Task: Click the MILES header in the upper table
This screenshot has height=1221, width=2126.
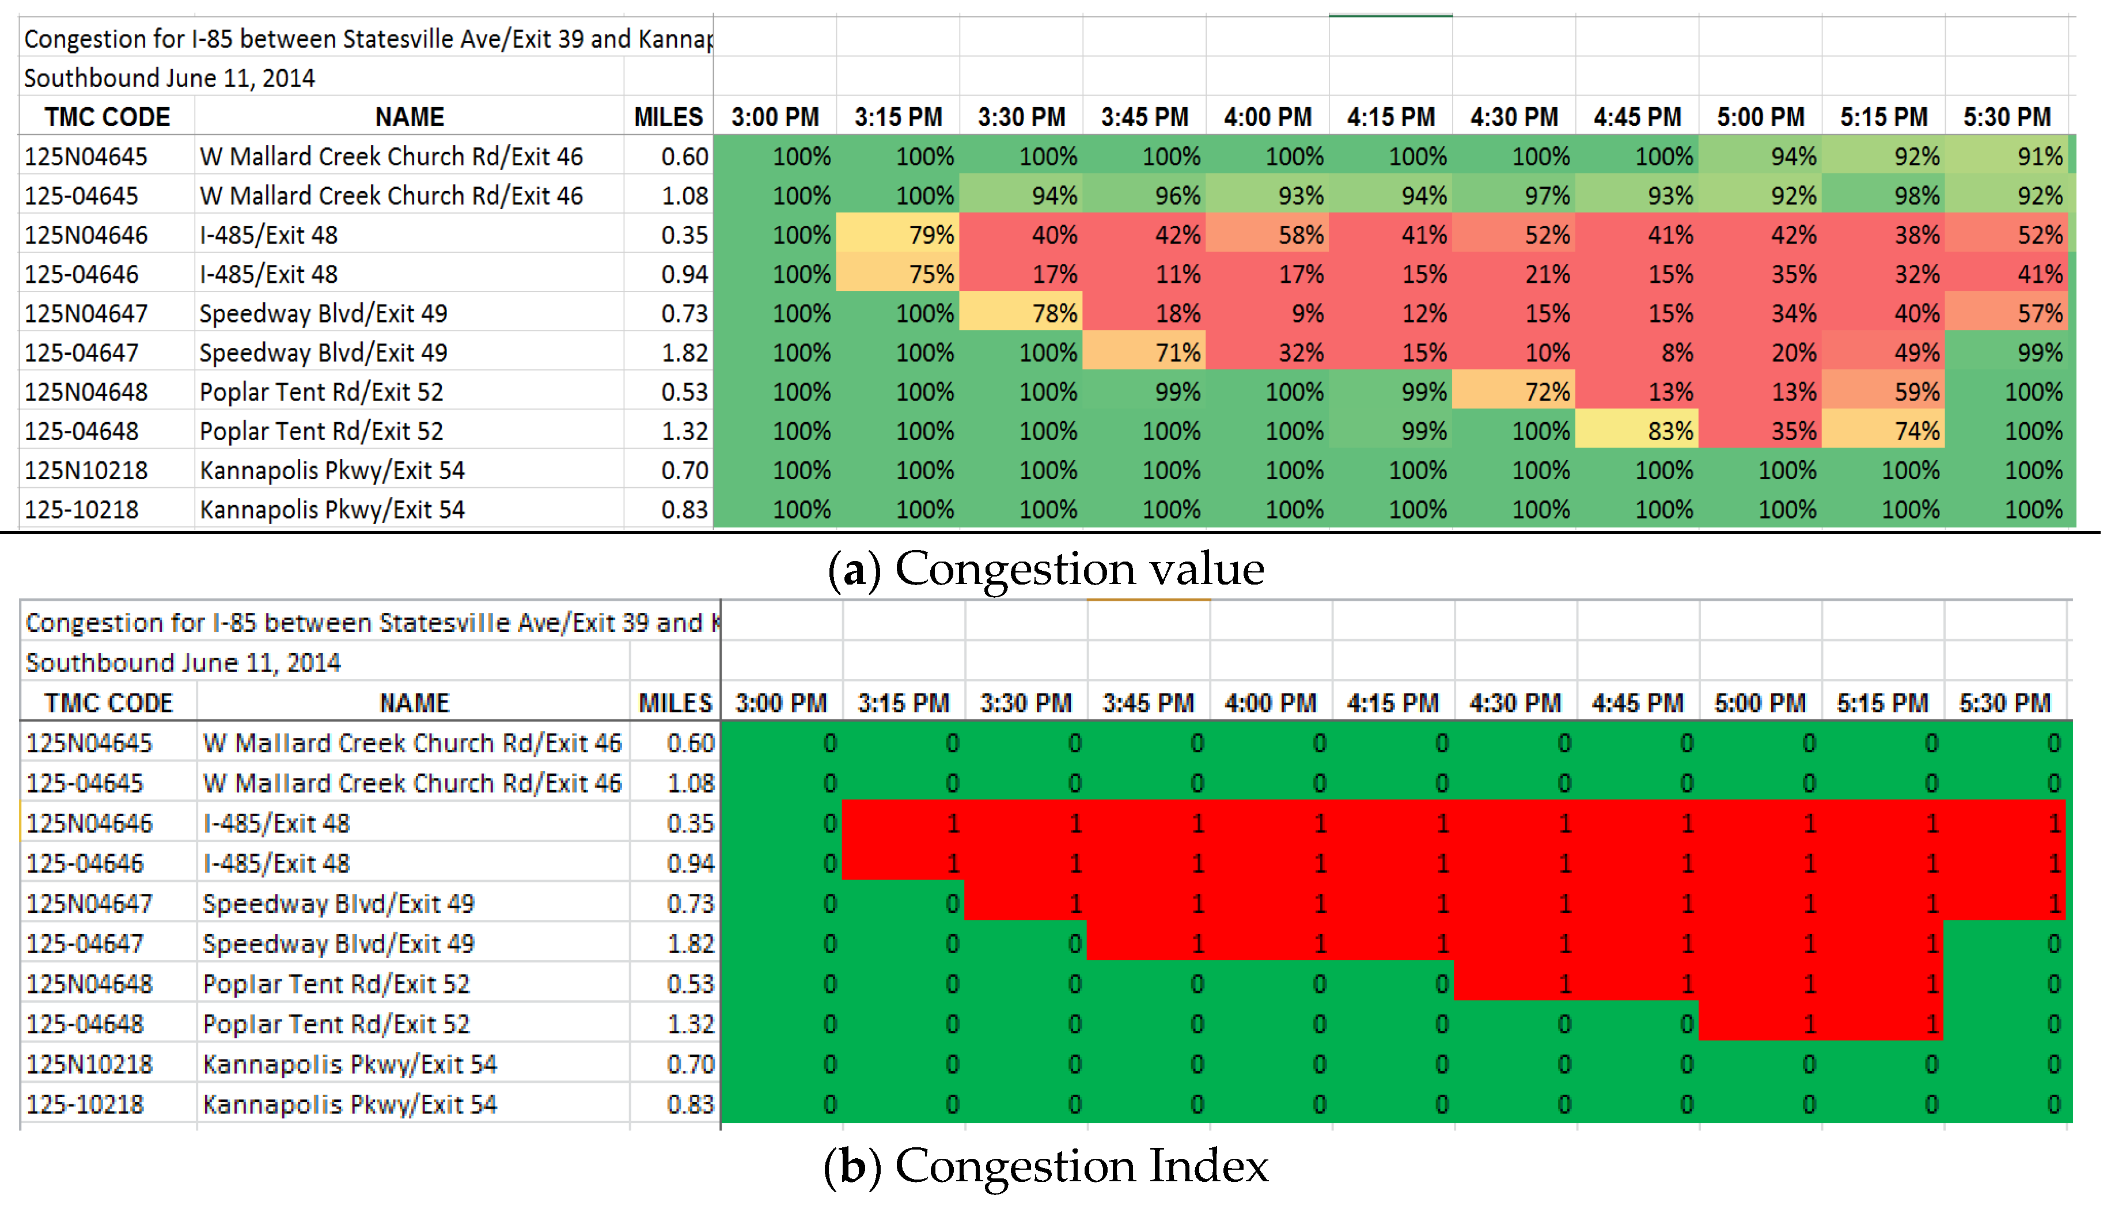Action: point(668,117)
